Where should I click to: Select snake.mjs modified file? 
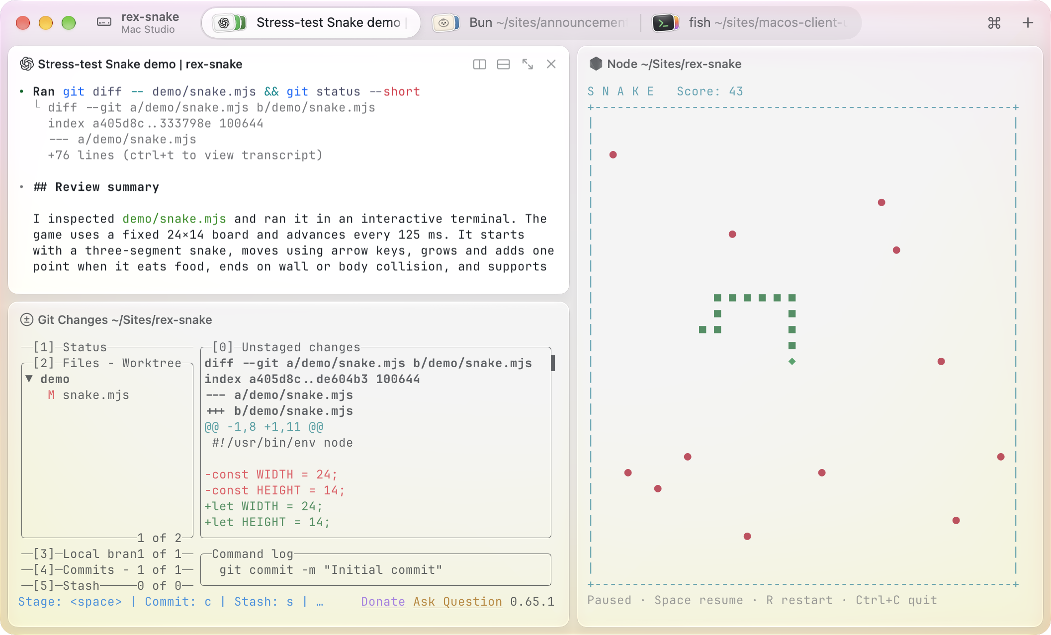(x=88, y=395)
